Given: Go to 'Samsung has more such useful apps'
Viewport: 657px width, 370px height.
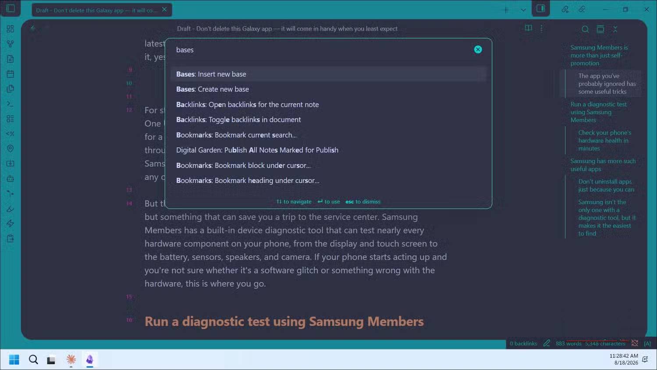Looking at the screenshot, I should 603,165.
